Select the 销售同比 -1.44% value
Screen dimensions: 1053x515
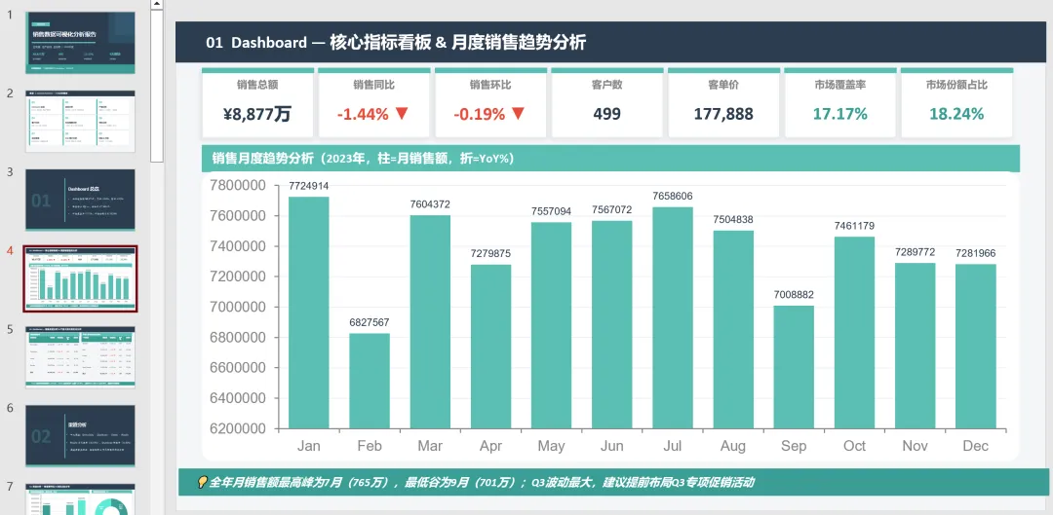363,114
